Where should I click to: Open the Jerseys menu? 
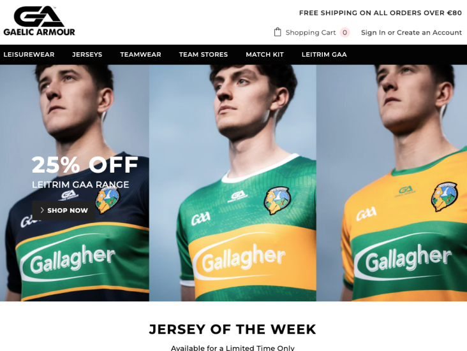87,54
